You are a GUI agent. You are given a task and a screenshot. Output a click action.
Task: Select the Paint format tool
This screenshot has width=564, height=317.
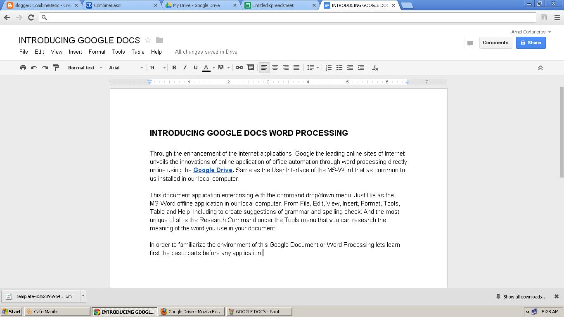[55, 68]
